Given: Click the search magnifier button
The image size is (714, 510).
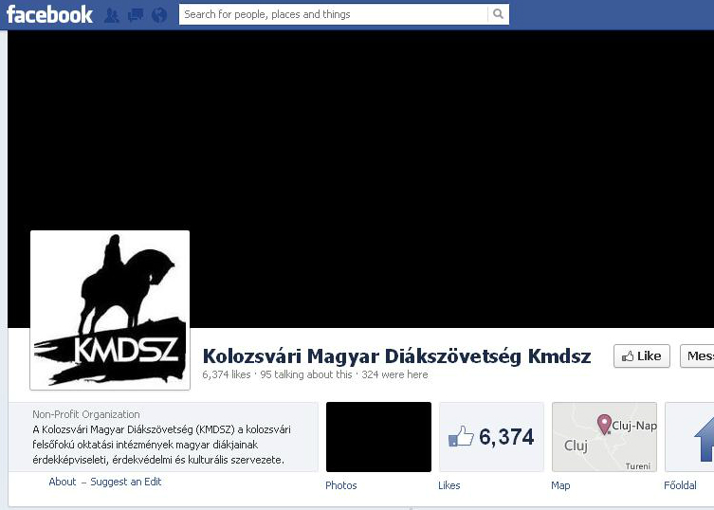Looking at the screenshot, I should [498, 14].
